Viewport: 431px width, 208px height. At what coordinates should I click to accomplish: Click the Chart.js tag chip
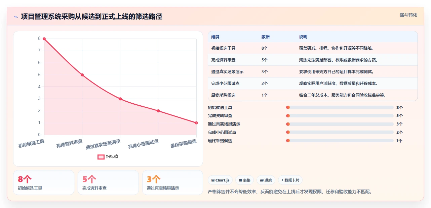pos(220,180)
